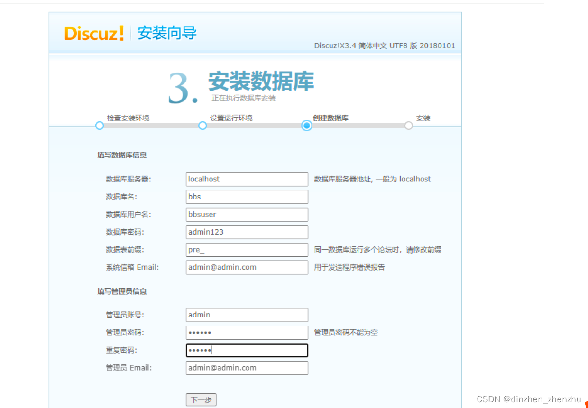Viewport: 588px width, 408px height.
Task: Click the 管理员 Email: label
Action: pos(129,368)
